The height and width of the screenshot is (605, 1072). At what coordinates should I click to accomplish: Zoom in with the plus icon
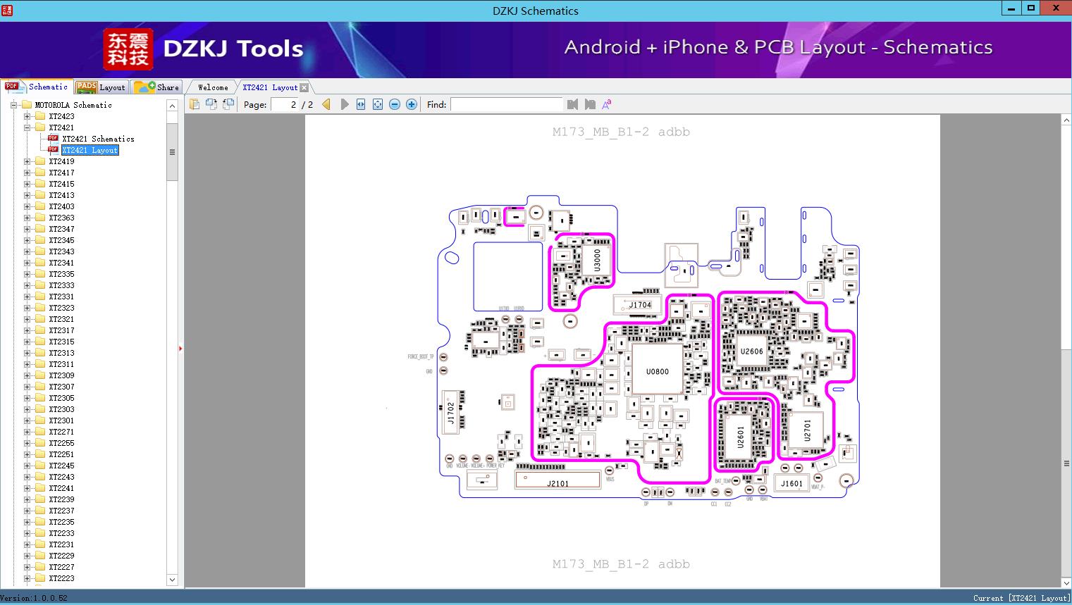click(x=412, y=104)
